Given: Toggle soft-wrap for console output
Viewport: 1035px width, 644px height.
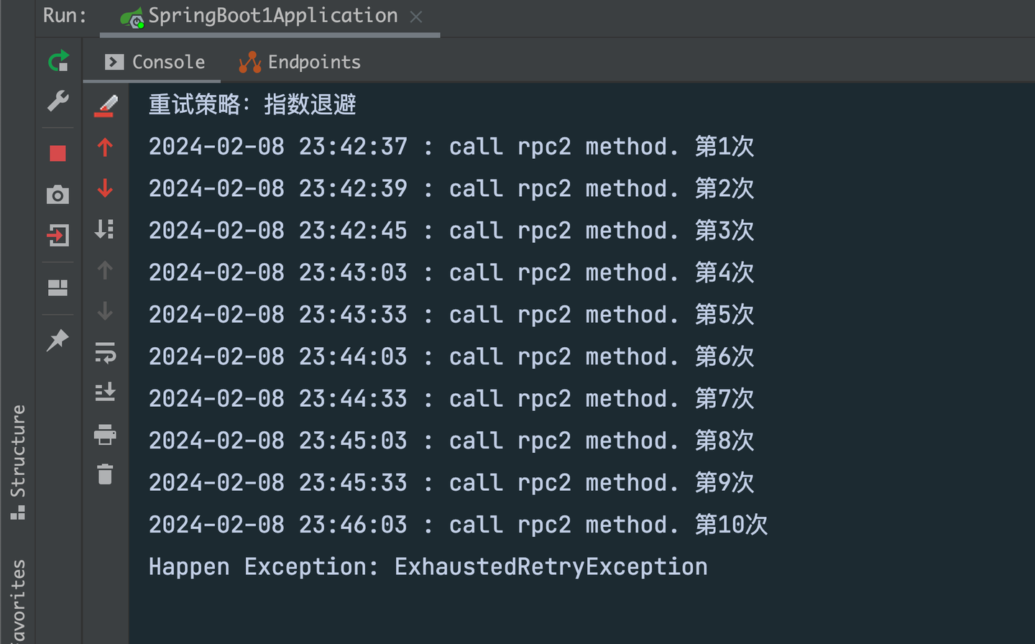Looking at the screenshot, I should coord(105,352).
